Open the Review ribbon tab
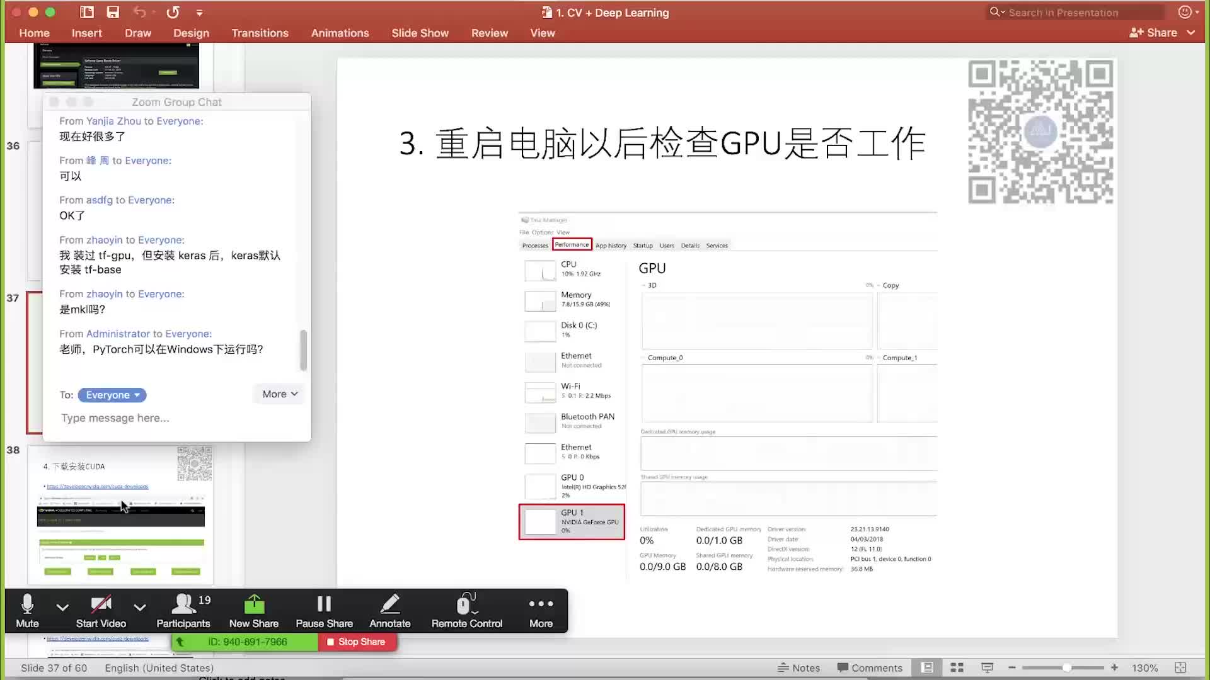 489,33
